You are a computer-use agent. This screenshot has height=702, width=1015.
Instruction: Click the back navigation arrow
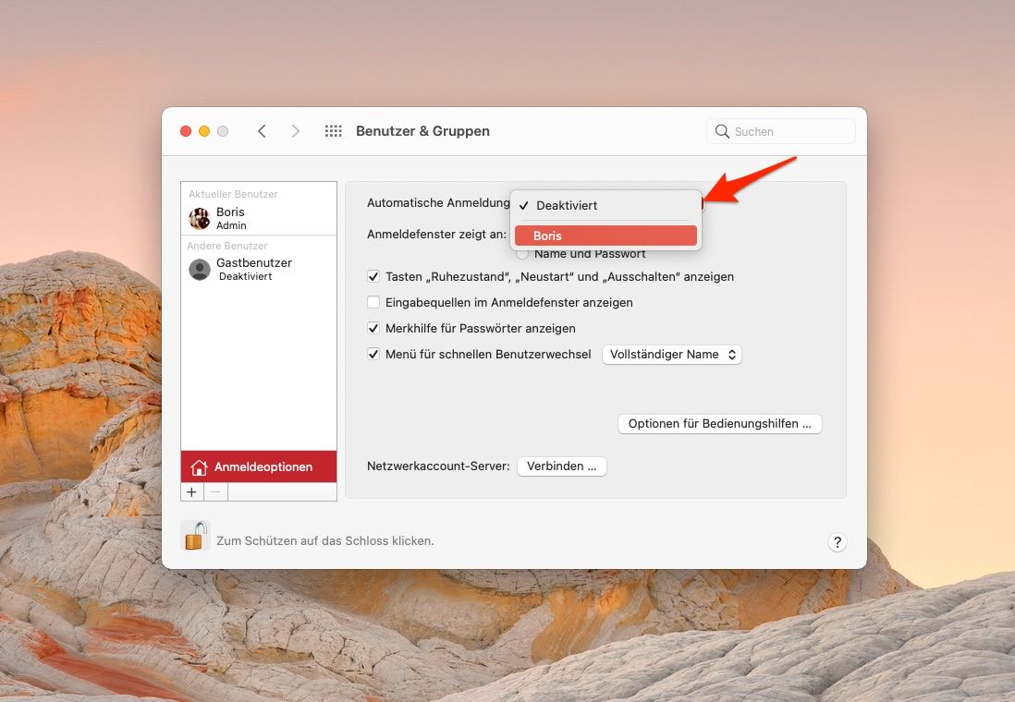tap(262, 131)
